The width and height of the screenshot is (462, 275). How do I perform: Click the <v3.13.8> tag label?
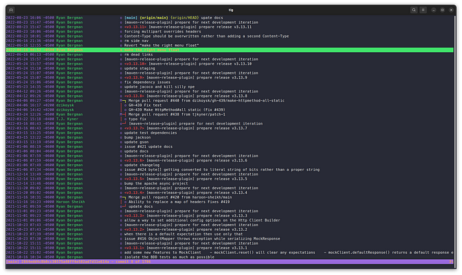point(134,96)
